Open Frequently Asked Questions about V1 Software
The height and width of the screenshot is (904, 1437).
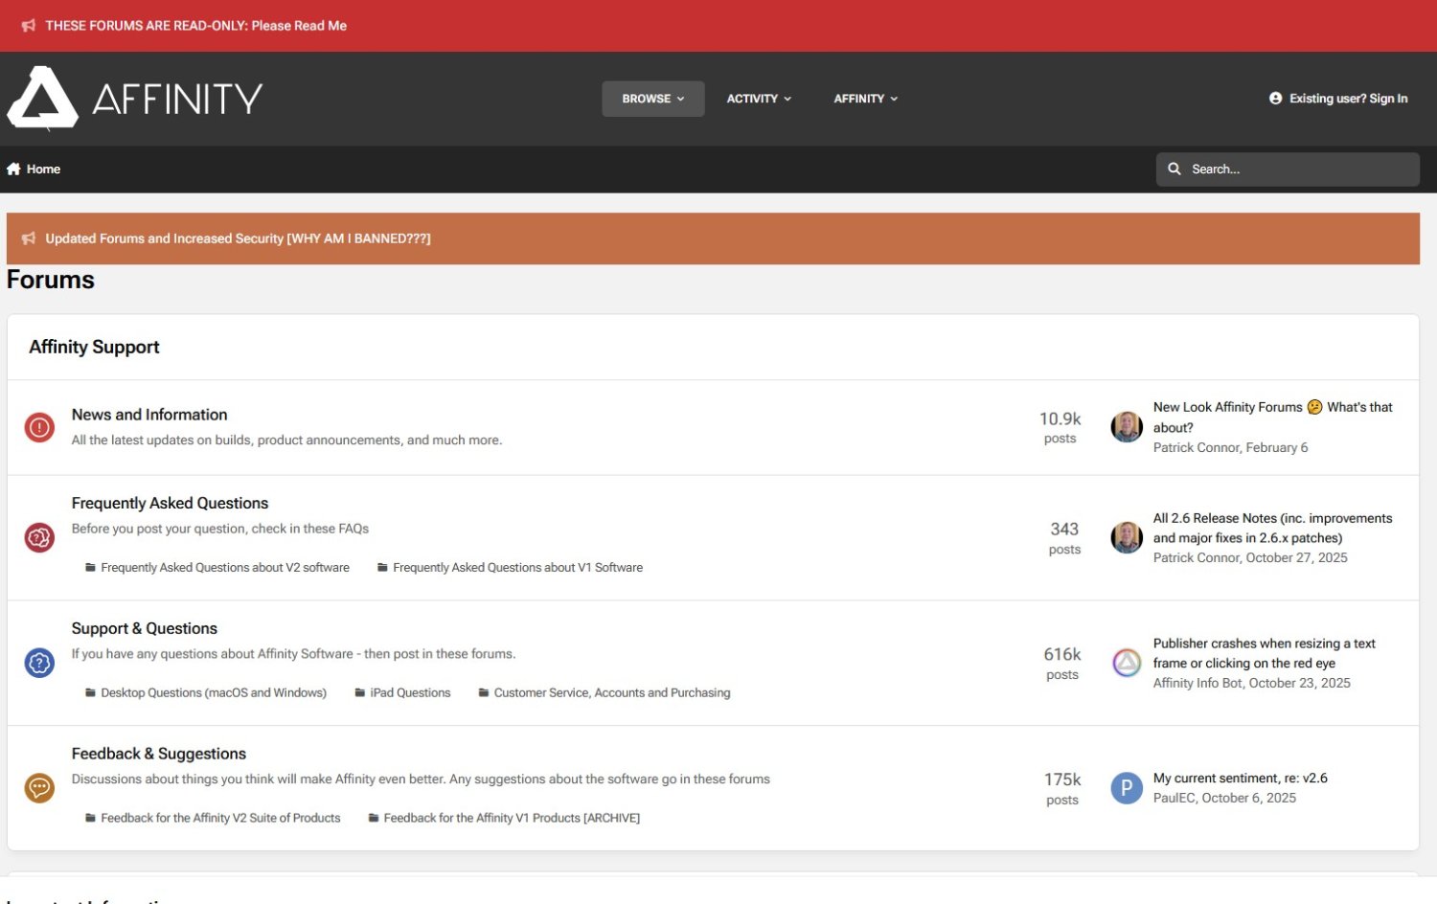[x=517, y=568]
